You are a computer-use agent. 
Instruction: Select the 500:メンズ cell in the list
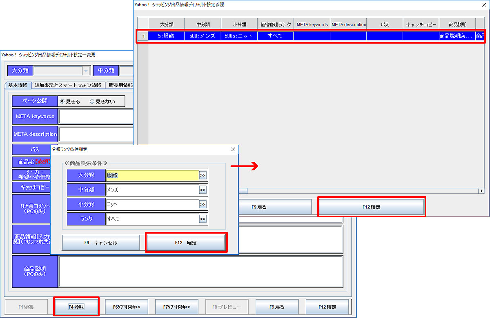(x=203, y=36)
